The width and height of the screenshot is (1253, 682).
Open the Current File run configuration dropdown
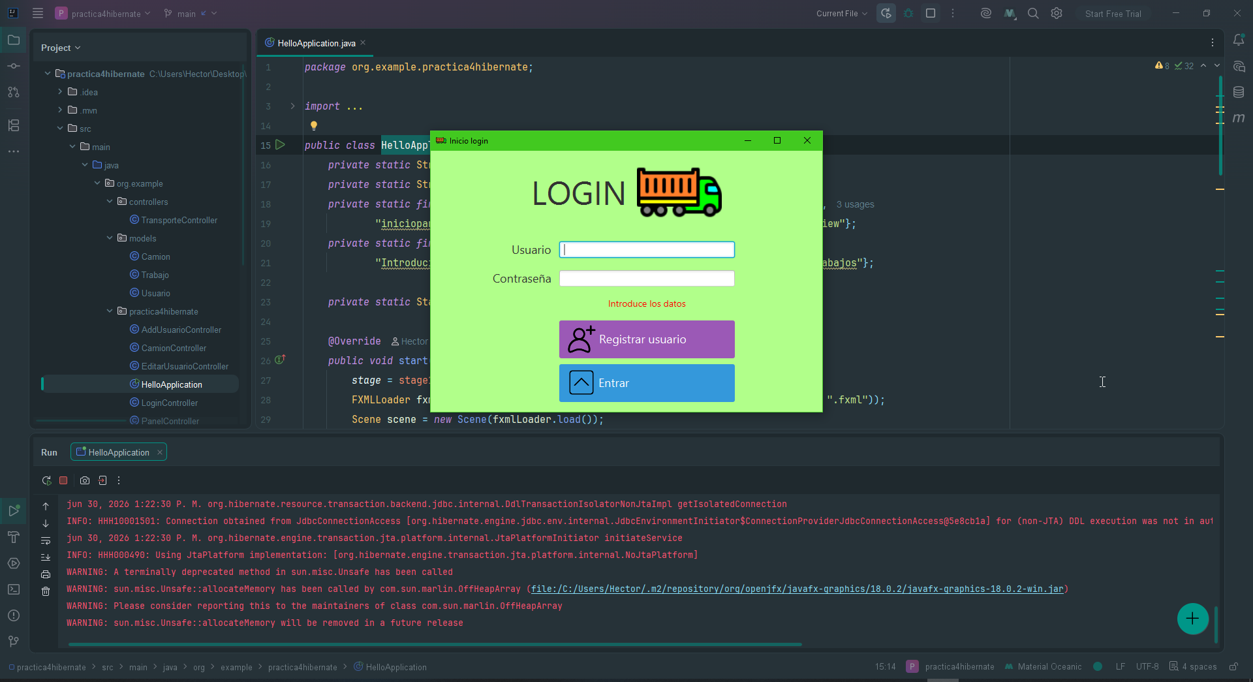841,13
